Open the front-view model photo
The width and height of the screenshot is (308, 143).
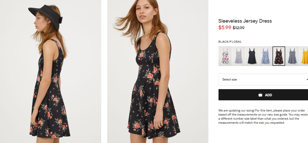coord(158,71)
